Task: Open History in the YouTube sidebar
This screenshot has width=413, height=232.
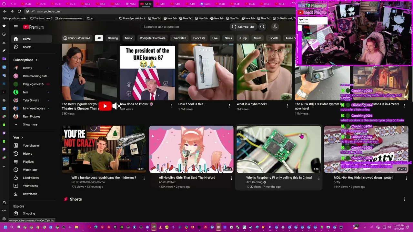Action: [x=31, y=154]
